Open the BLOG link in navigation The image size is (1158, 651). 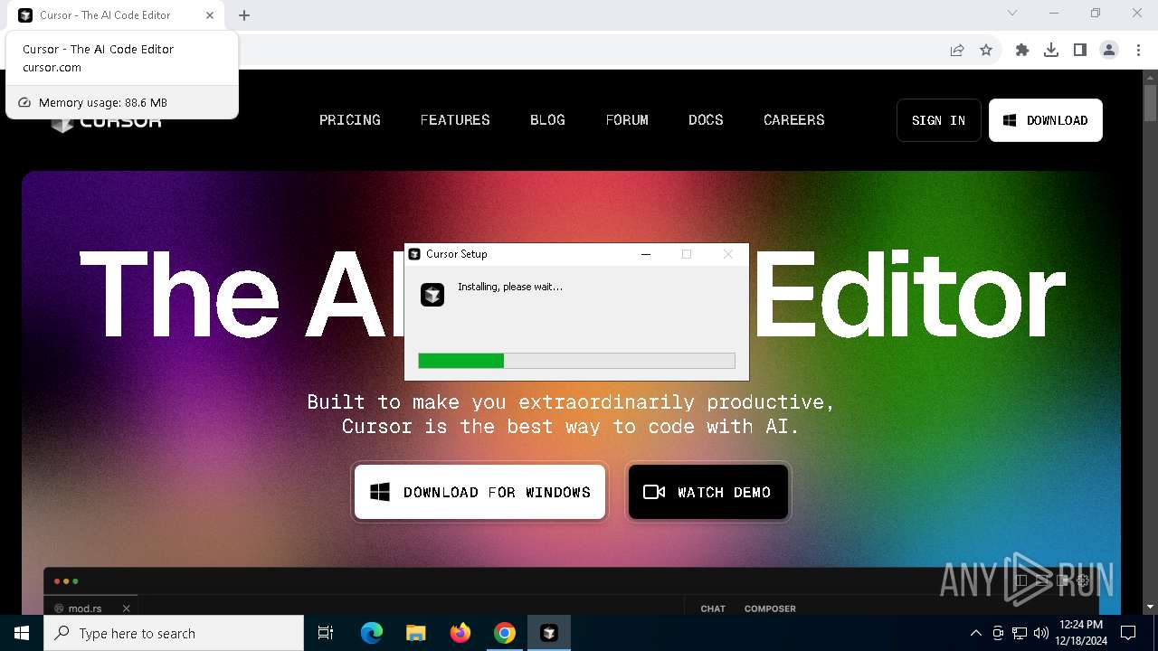547,120
